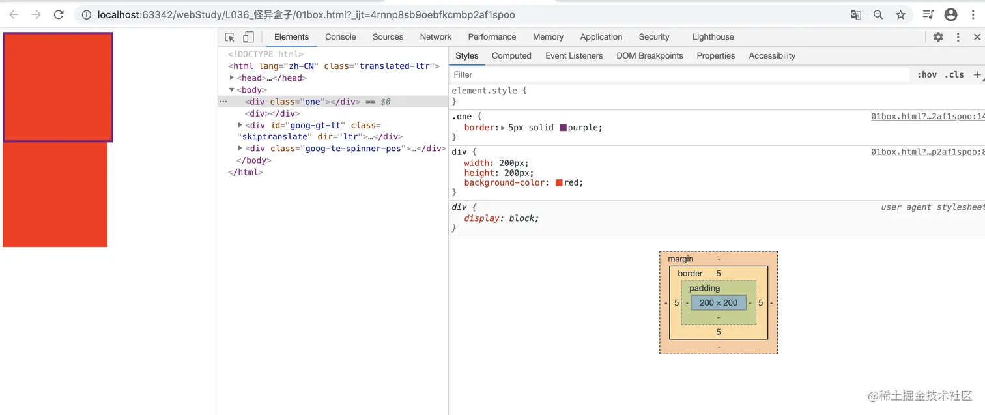The width and height of the screenshot is (985, 415).
Task: Add new style rule with plus icon
Action: [x=977, y=74]
